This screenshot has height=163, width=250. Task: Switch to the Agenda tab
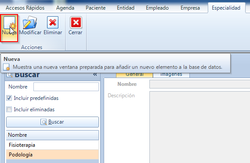pos(65,8)
